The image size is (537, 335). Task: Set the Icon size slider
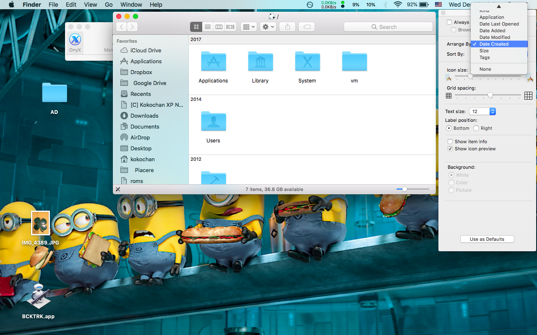[x=489, y=77]
